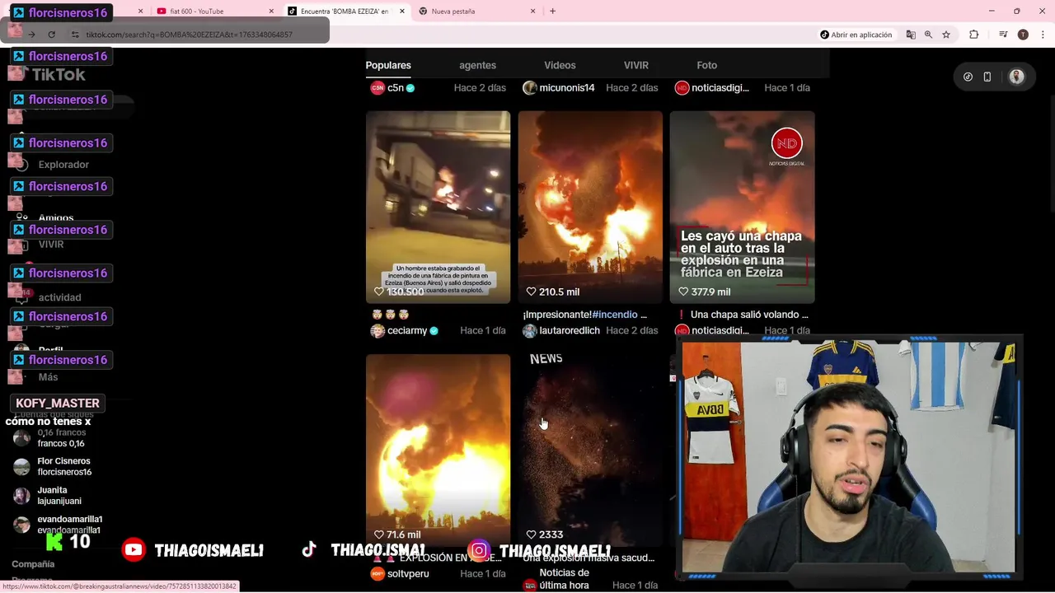Open the Chrome three-dot menu

[1043, 35]
